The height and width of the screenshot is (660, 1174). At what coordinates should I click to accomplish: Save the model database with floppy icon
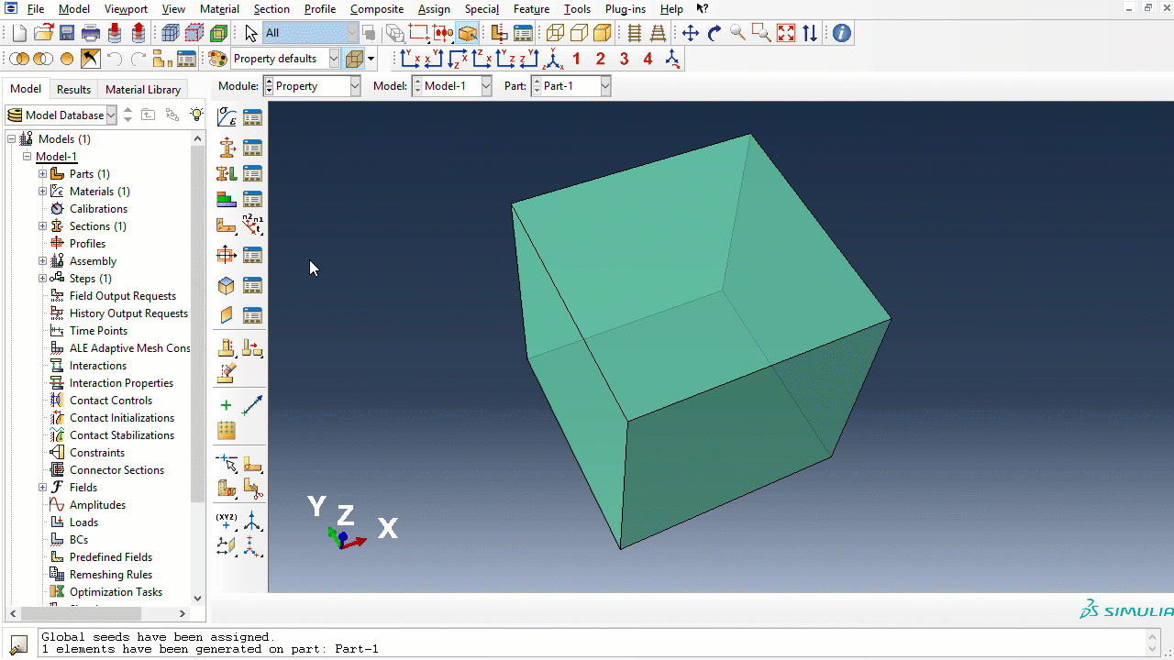coord(67,33)
